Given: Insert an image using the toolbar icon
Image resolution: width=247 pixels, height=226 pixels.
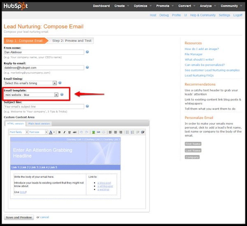Looking at the screenshot, I should pos(93,132).
